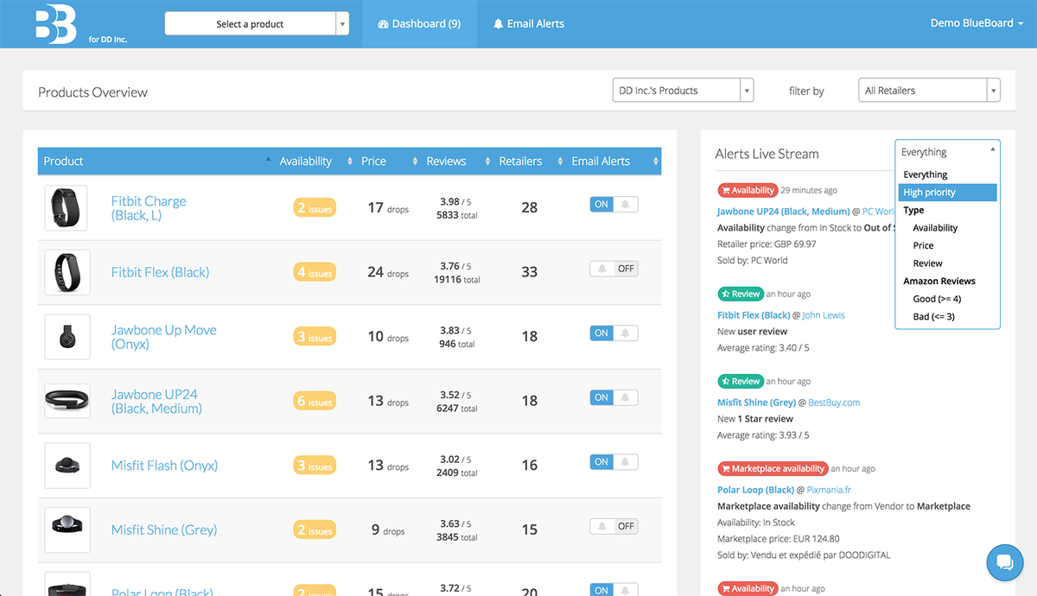Open the Demo BlueBoard user menu
This screenshot has width=1037, height=596.
pyautogui.click(x=977, y=23)
